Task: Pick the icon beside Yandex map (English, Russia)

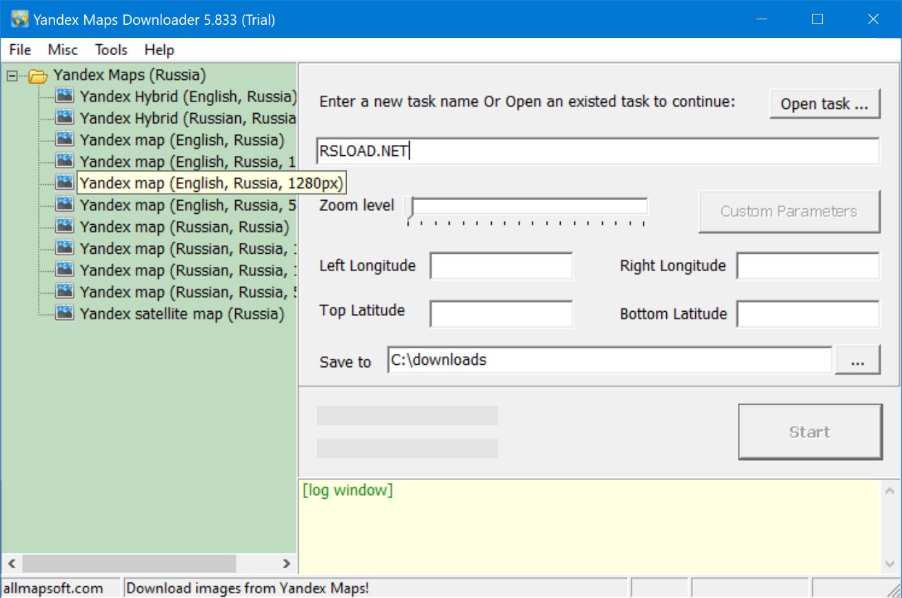Action: click(x=65, y=139)
